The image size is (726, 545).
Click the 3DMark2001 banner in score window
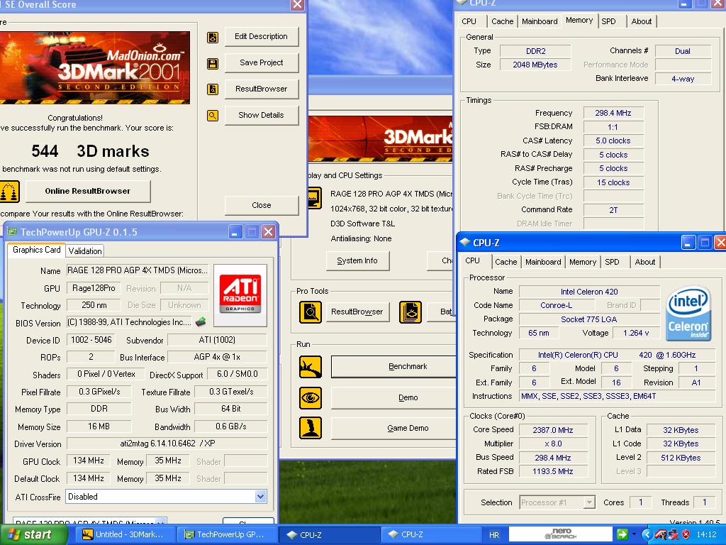(95, 67)
